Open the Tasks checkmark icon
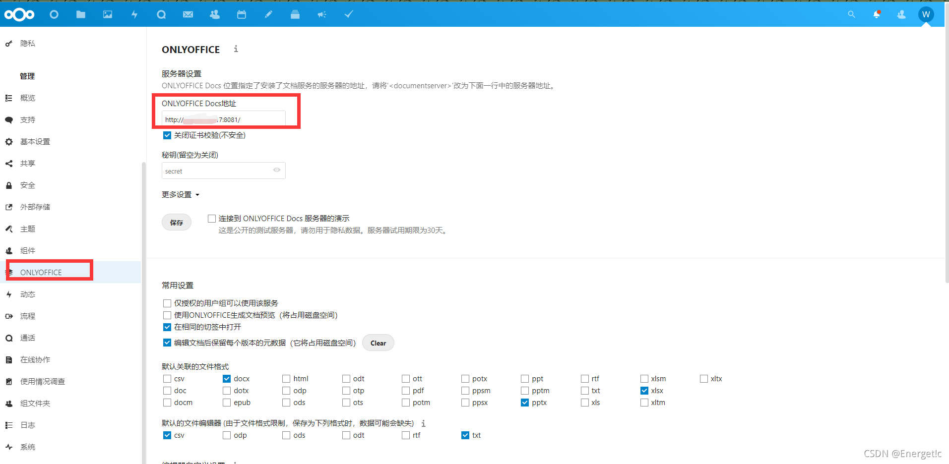949x464 pixels. (349, 15)
